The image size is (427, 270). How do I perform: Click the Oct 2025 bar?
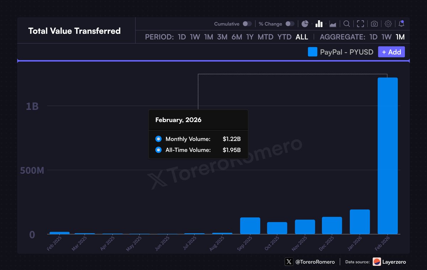277,228
